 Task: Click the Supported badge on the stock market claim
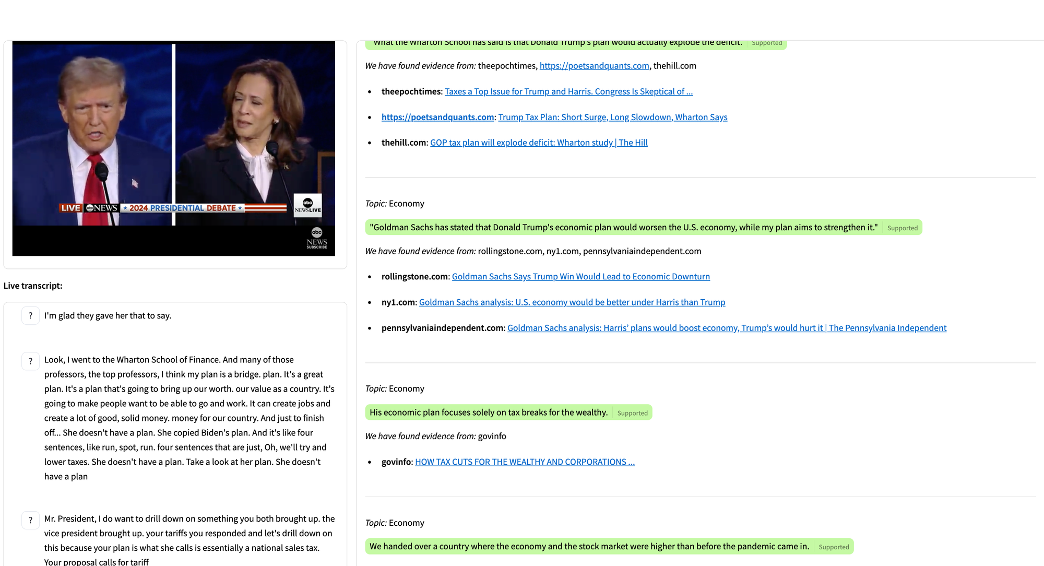[x=834, y=547]
